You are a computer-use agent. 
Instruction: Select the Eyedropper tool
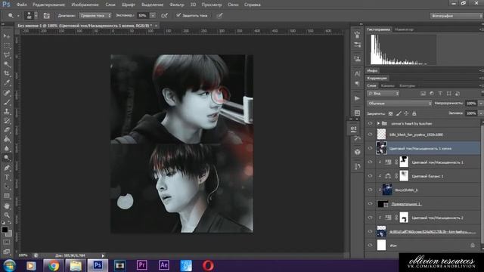click(7, 83)
